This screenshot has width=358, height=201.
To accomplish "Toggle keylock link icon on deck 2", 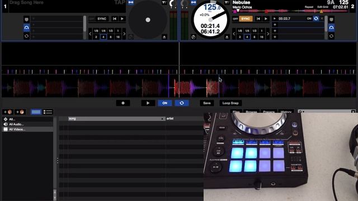I will click(x=194, y=2).
